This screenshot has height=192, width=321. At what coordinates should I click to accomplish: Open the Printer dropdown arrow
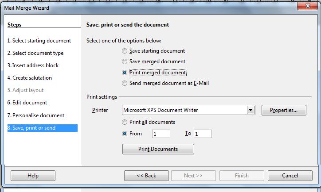pyautogui.click(x=251, y=110)
